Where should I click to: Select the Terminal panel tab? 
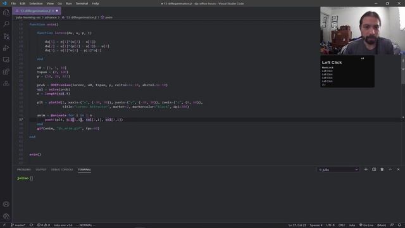[x=84, y=170]
